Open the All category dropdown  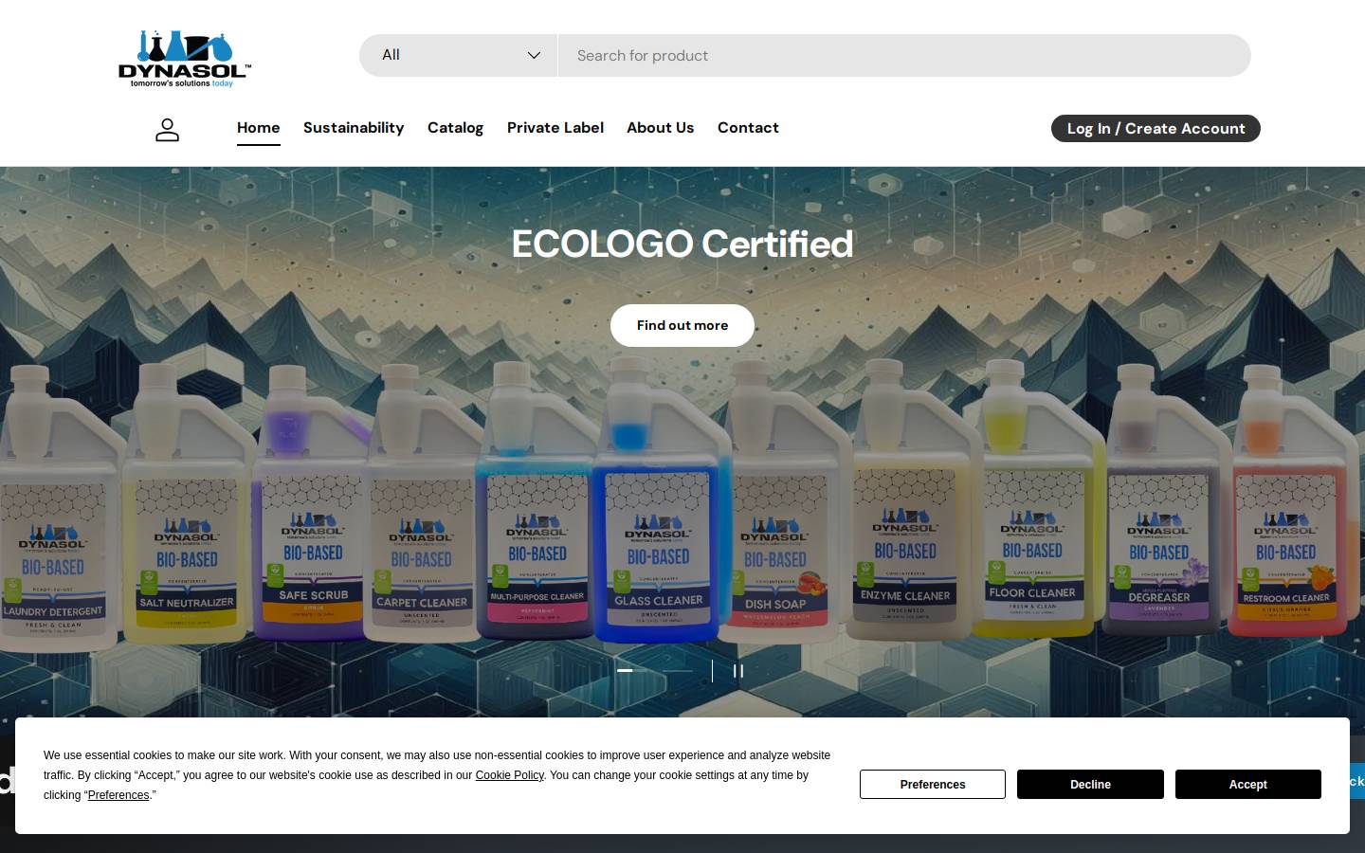[x=459, y=55]
